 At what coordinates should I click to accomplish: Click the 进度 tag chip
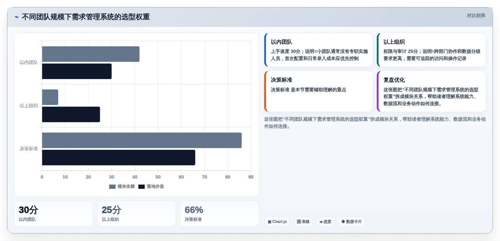point(325,221)
